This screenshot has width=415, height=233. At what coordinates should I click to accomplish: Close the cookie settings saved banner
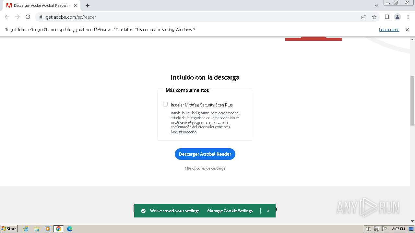click(x=268, y=211)
